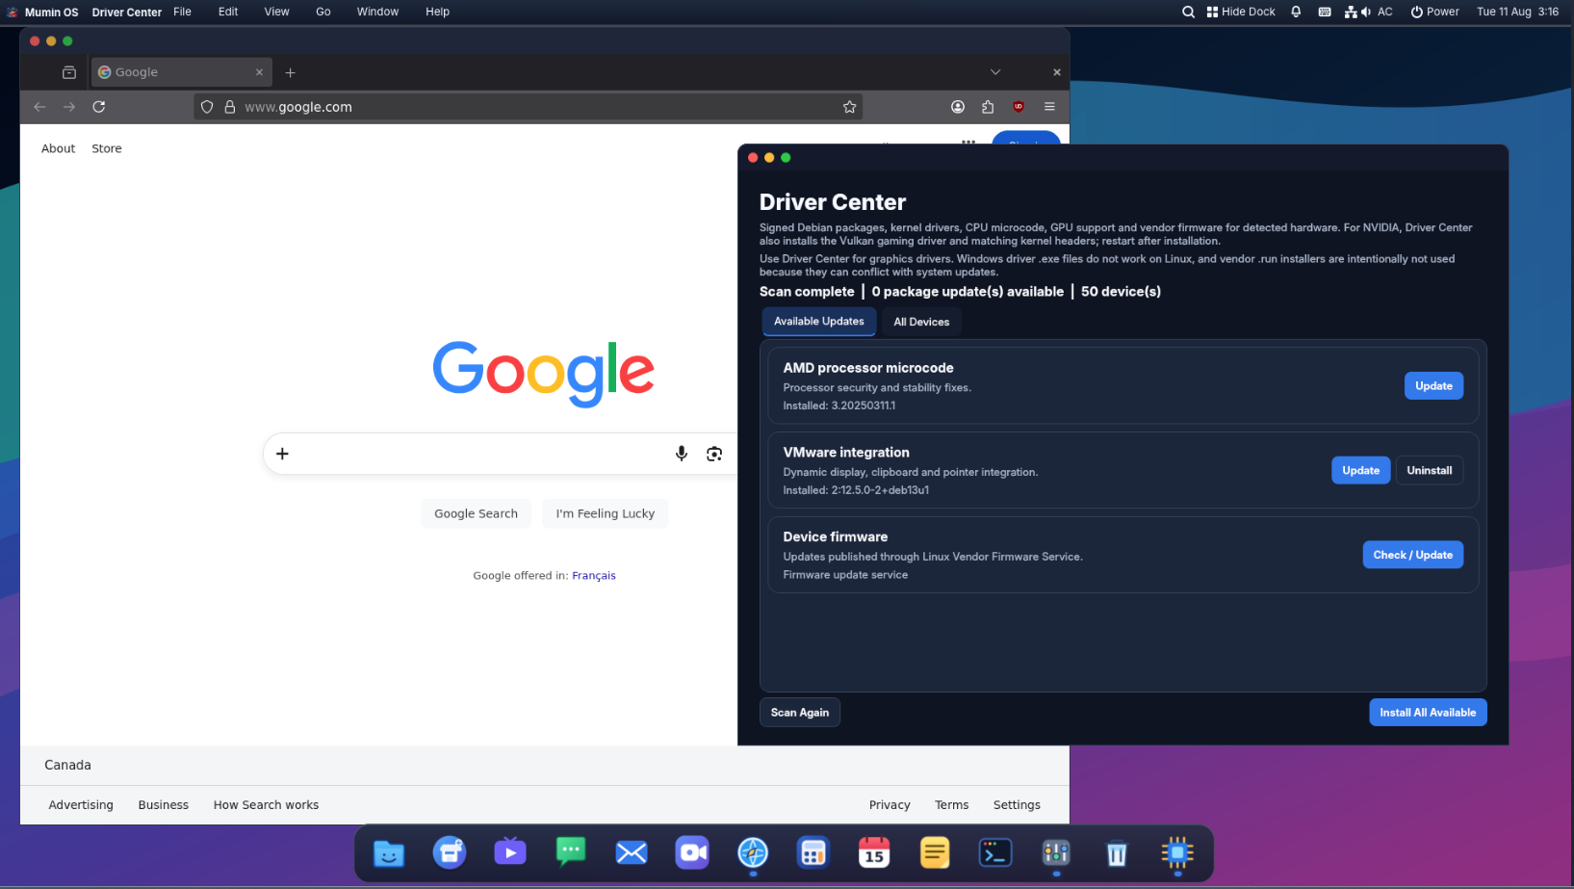Click the plus icon in Google search box
1574x889 pixels.
(282, 454)
